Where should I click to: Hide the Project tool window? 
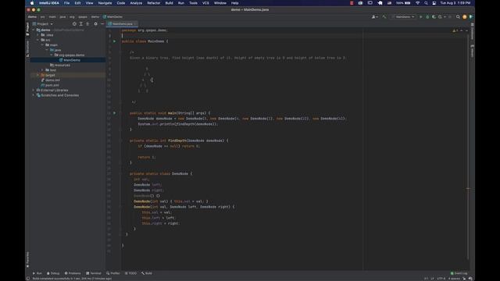(102, 24)
